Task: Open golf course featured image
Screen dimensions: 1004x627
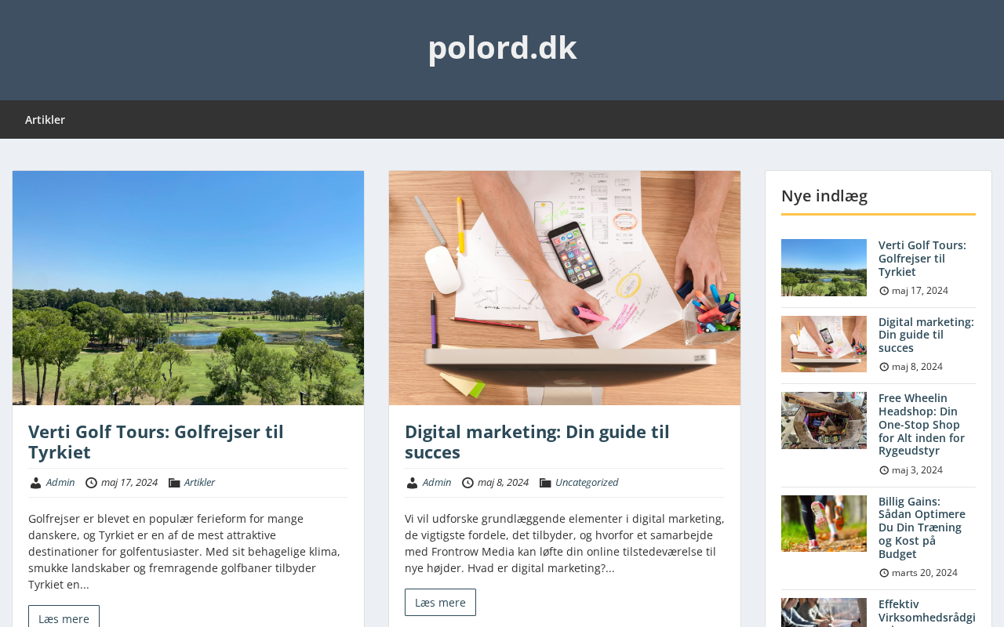Action: 188,288
